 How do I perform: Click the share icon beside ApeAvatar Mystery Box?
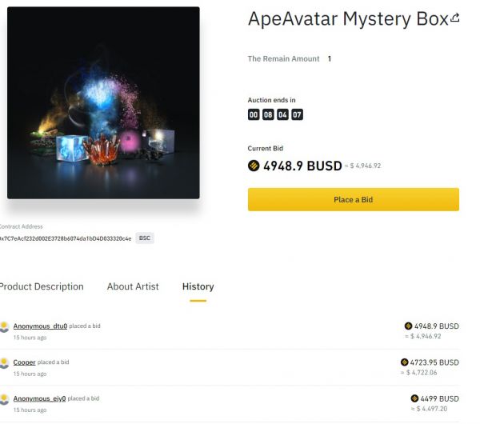coord(455,18)
